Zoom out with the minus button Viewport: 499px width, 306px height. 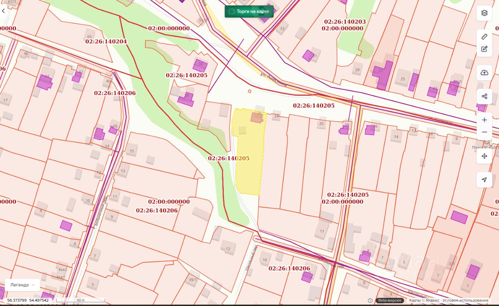(x=484, y=132)
